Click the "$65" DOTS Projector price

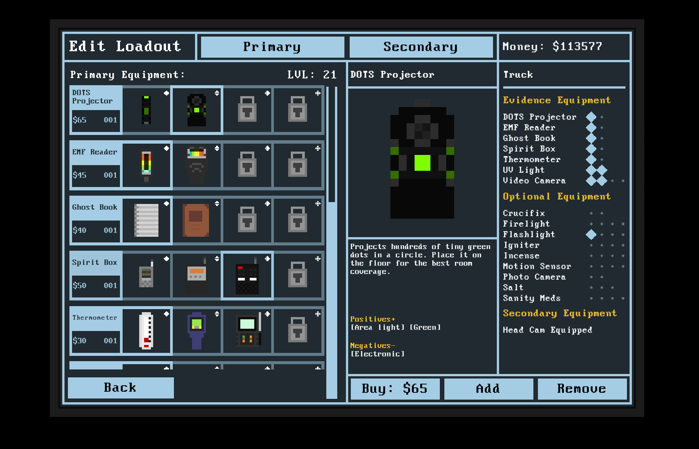[x=80, y=120]
